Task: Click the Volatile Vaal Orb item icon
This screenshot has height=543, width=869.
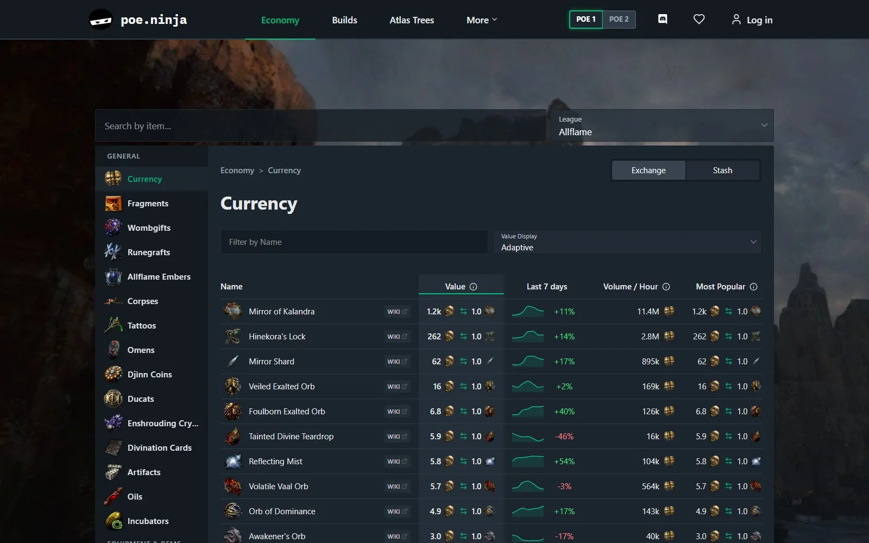Action: pos(233,486)
